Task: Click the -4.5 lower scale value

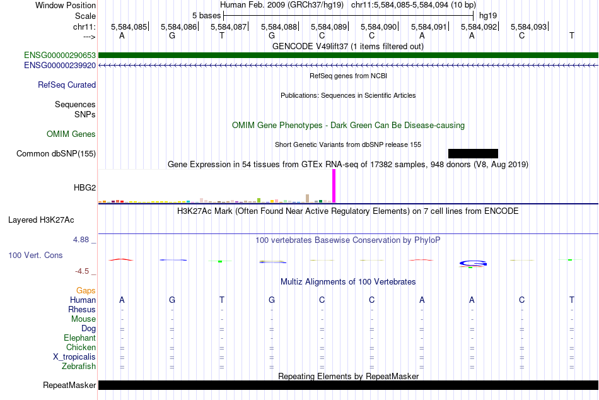Action: (82, 271)
